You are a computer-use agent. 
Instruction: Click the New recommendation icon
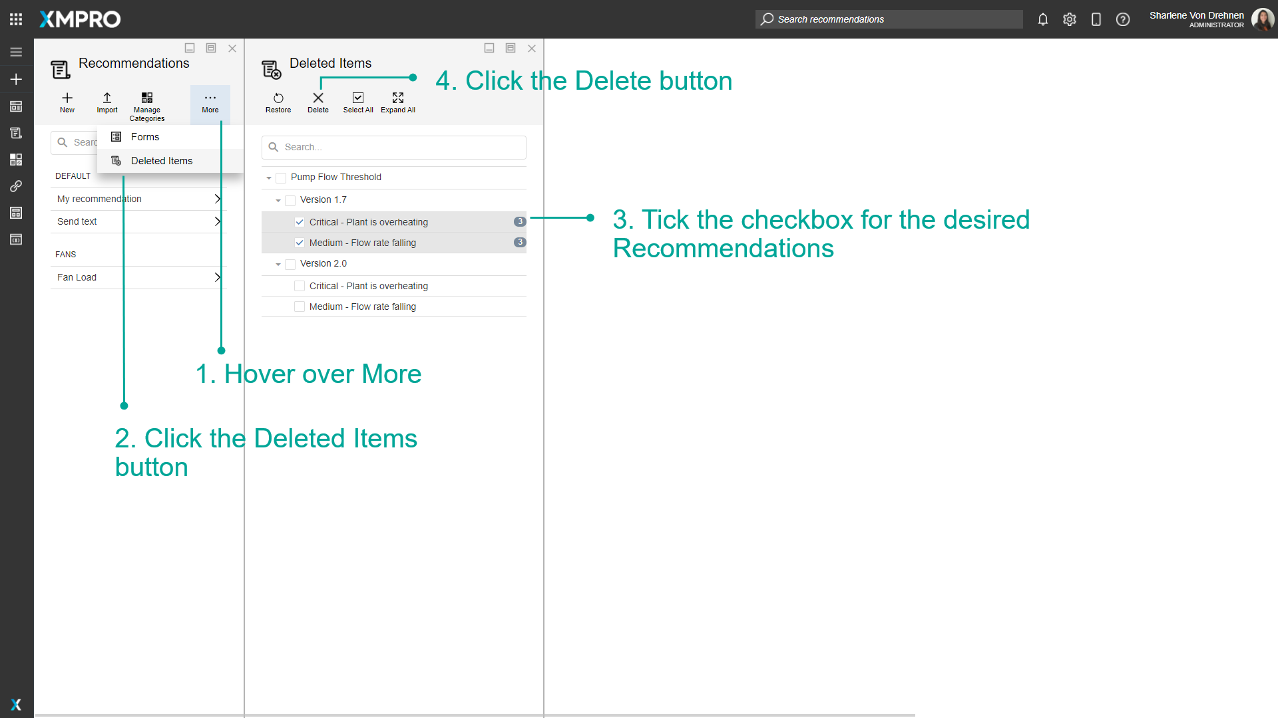[x=67, y=102]
